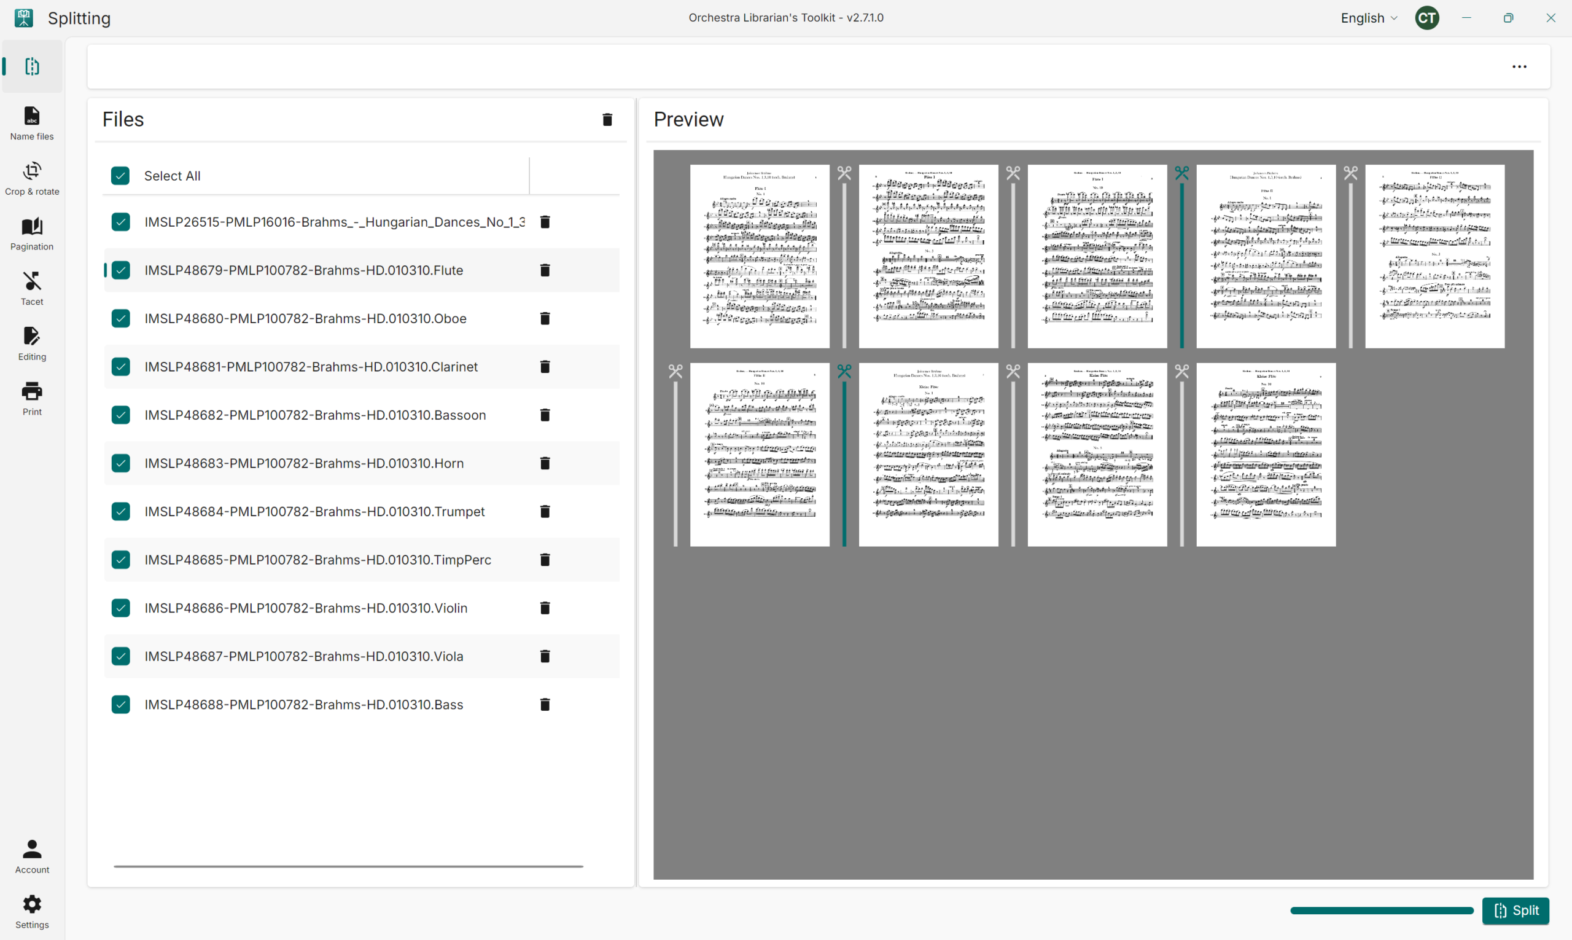Open the Tacet tool
The image size is (1572, 940).
pyautogui.click(x=32, y=289)
